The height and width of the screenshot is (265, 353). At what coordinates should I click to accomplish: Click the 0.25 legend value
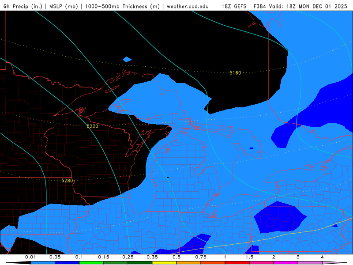[128, 257]
